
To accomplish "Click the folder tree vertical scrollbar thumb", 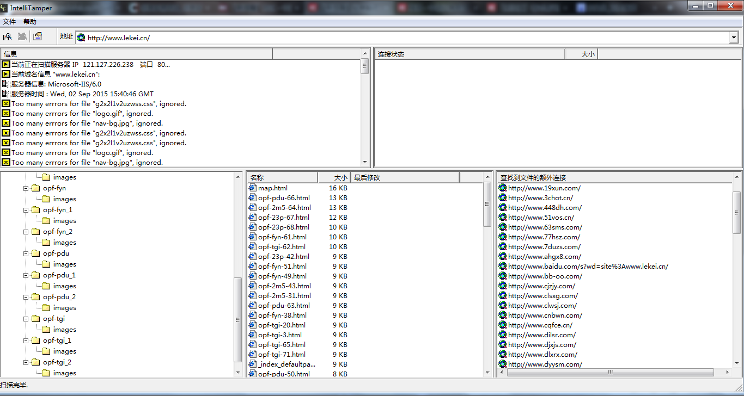I will pos(237,320).
